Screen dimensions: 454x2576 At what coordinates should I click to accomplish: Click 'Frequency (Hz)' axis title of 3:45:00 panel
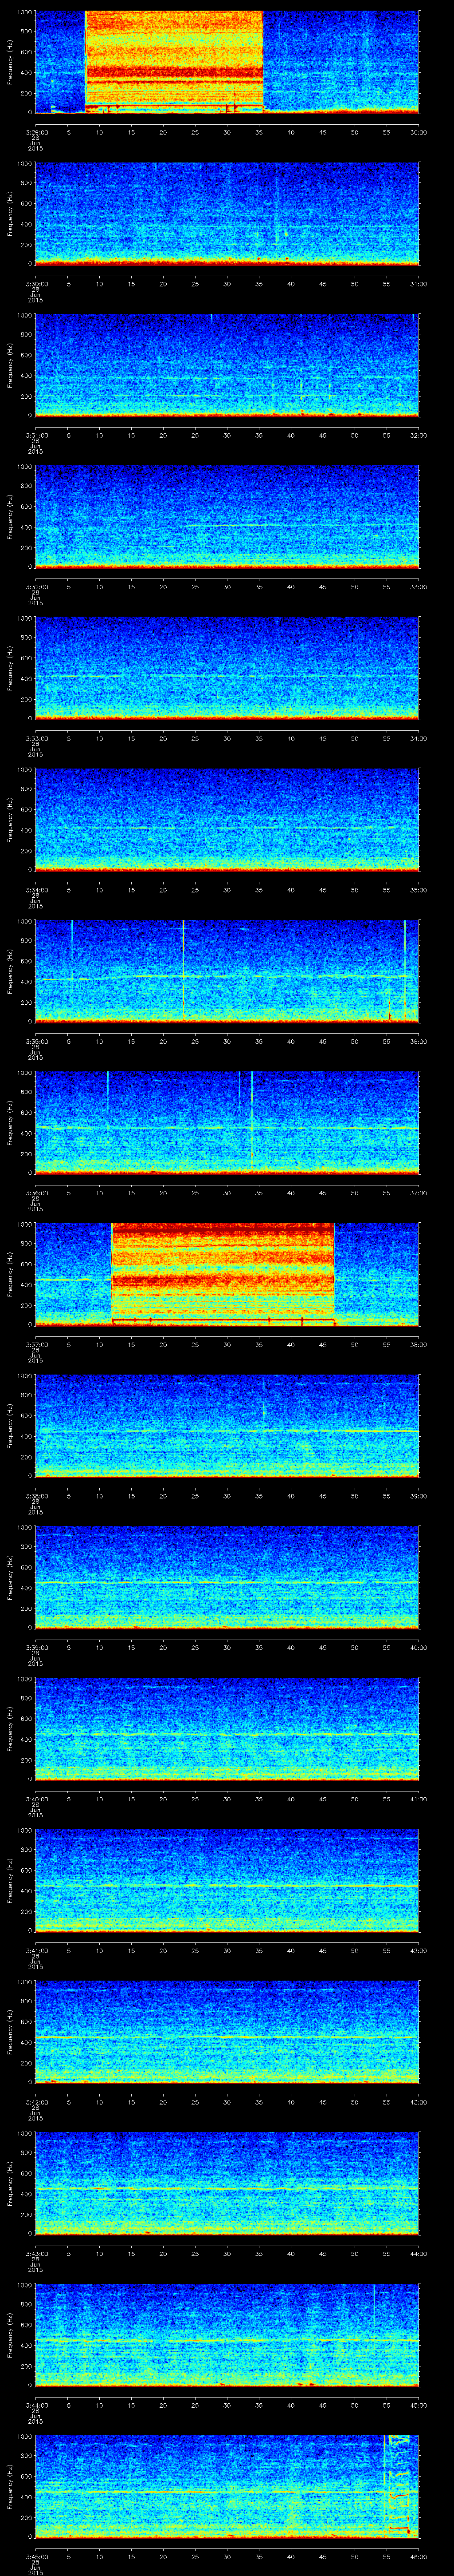[x=10, y=2486]
